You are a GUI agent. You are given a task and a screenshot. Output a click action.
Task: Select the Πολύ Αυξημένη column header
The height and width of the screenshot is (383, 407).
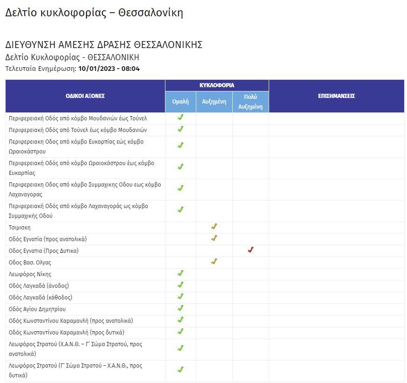[250, 102]
